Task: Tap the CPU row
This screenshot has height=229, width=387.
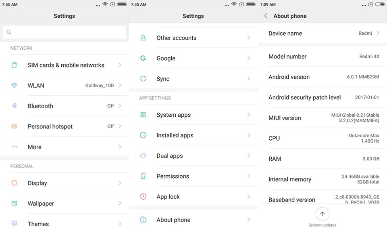Action: (x=322, y=138)
